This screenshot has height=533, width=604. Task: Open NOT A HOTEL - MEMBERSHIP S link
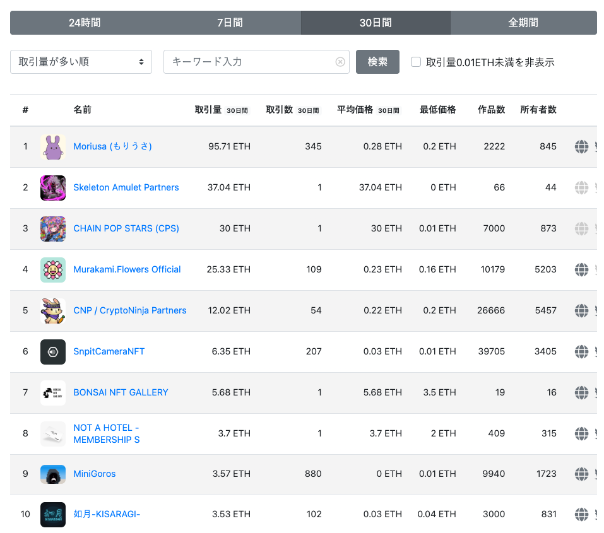(x=106, y=433)
